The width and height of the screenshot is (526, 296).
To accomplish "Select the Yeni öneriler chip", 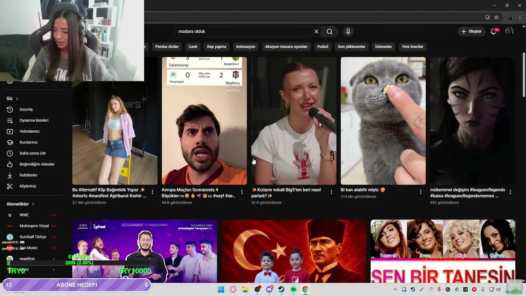I will pos(413,47).
